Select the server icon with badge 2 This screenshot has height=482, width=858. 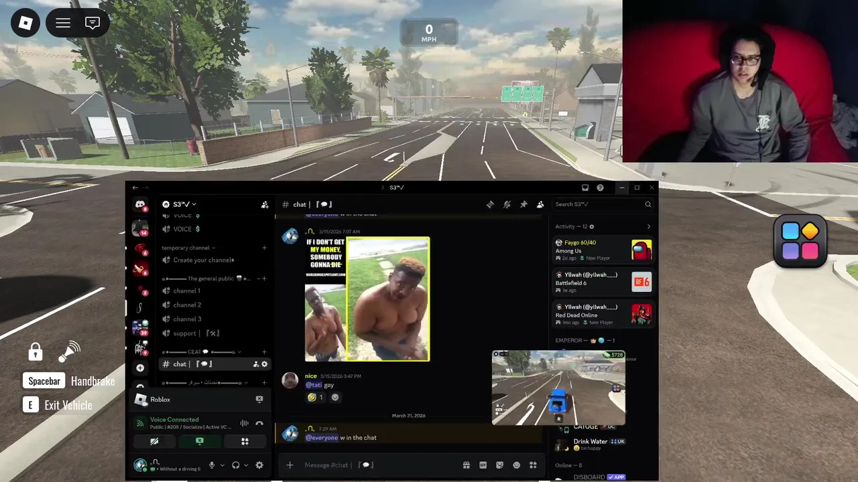(x=140, y=289)
